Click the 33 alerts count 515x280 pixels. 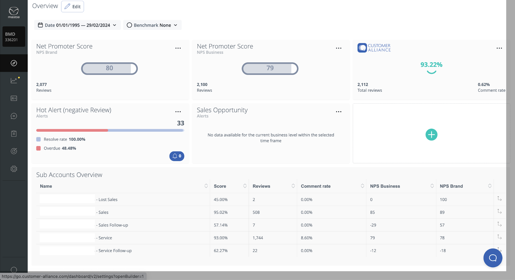(x=181, y=123)
